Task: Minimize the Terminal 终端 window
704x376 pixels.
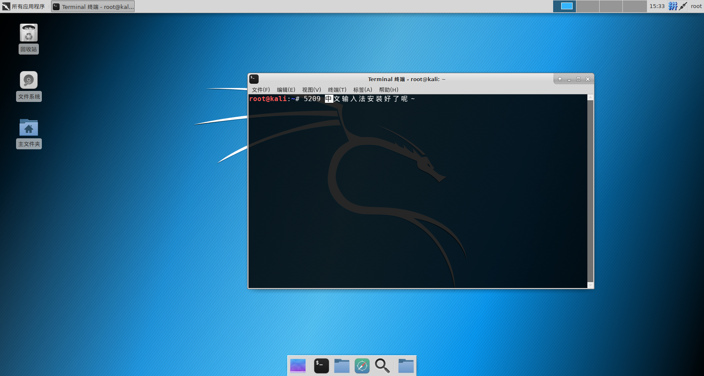Action: click(569, 79)
